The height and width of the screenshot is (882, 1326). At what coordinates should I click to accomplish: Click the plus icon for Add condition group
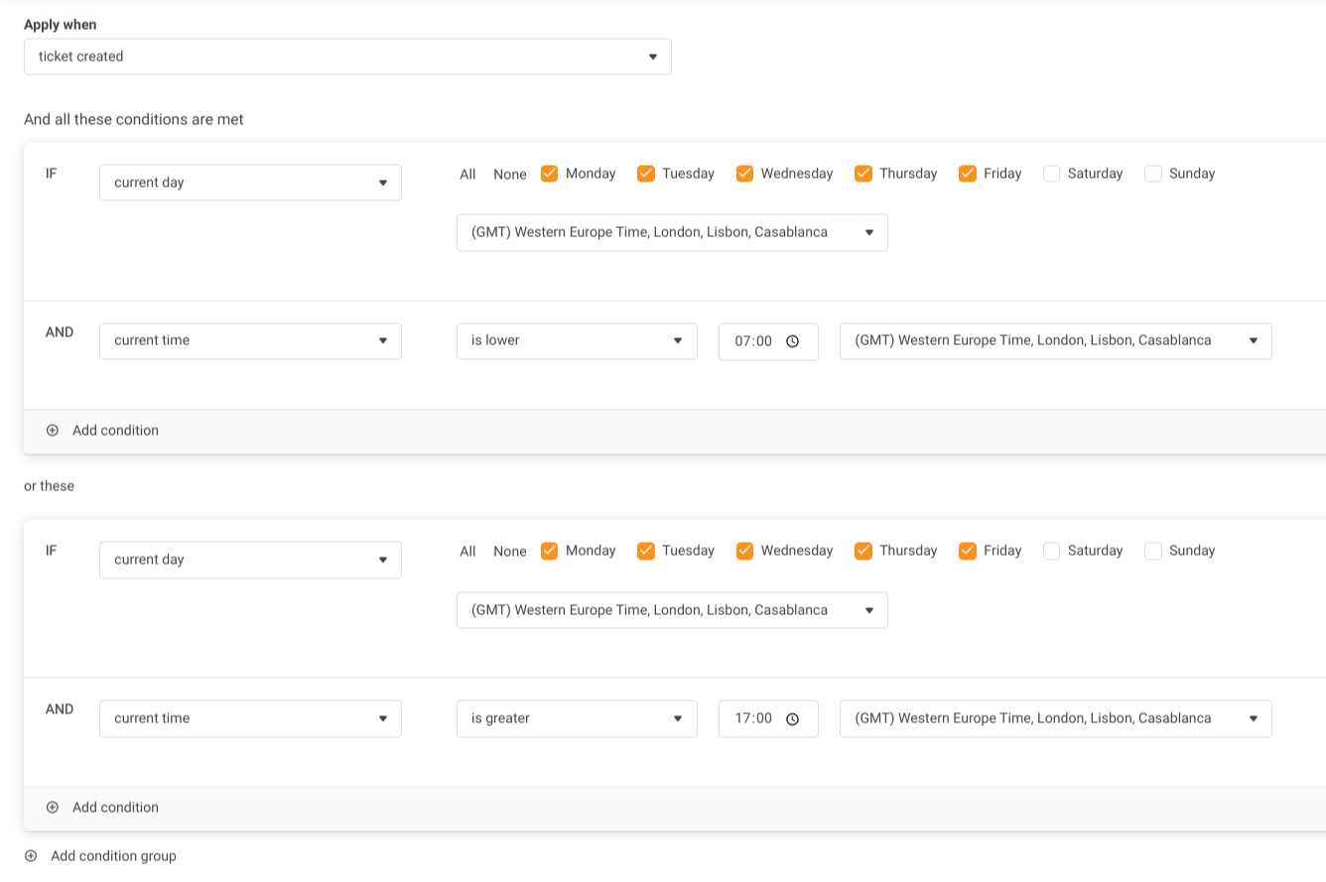click(31, 856)
